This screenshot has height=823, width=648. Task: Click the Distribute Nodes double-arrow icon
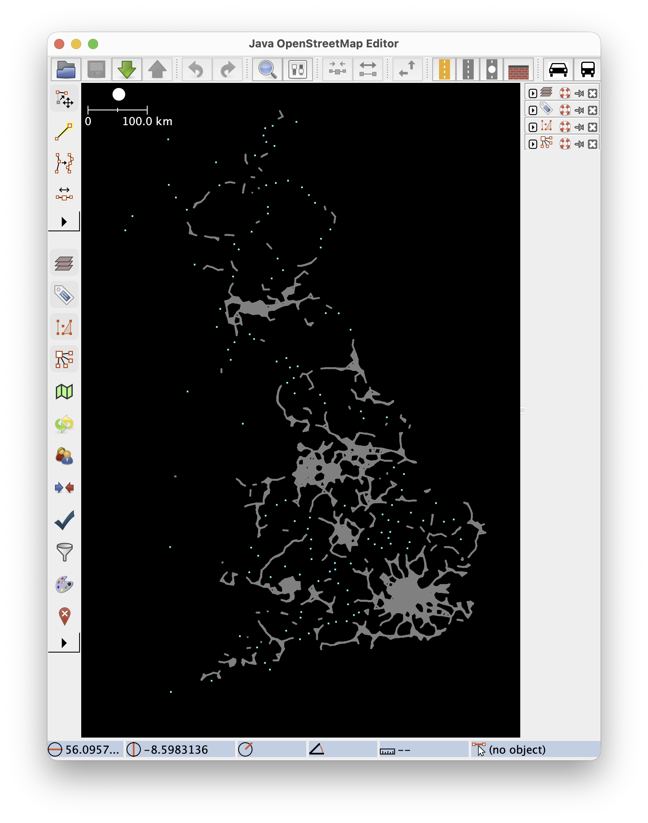pyautogui.click(x=368, y=69)
